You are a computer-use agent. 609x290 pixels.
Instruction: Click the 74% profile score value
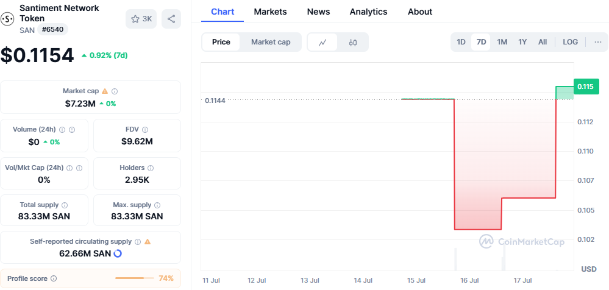coord(166,278)
